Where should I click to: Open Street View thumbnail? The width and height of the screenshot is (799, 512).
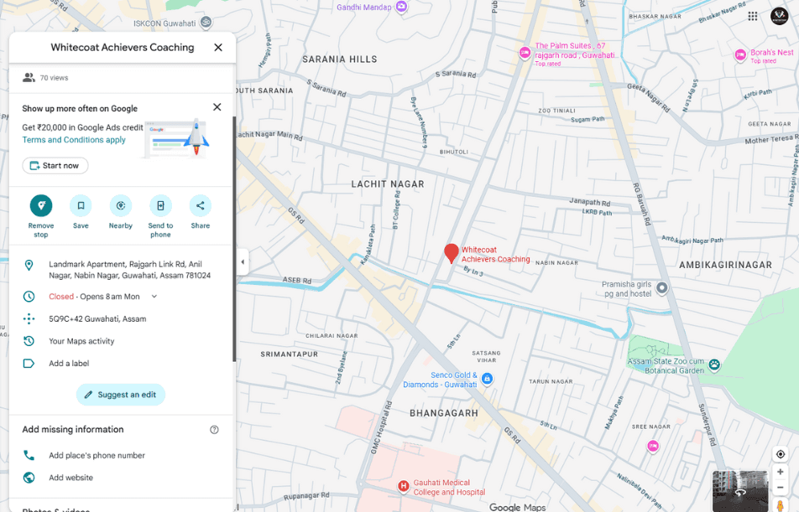pos(740,491)
